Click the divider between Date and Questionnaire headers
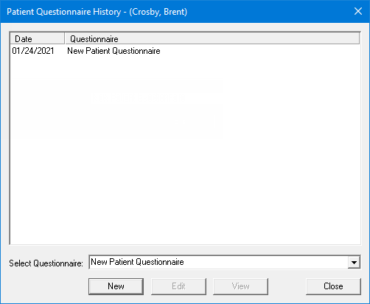The width and height of the screenshot is (370, 304). pyautogui.click(x=65, y=38)
